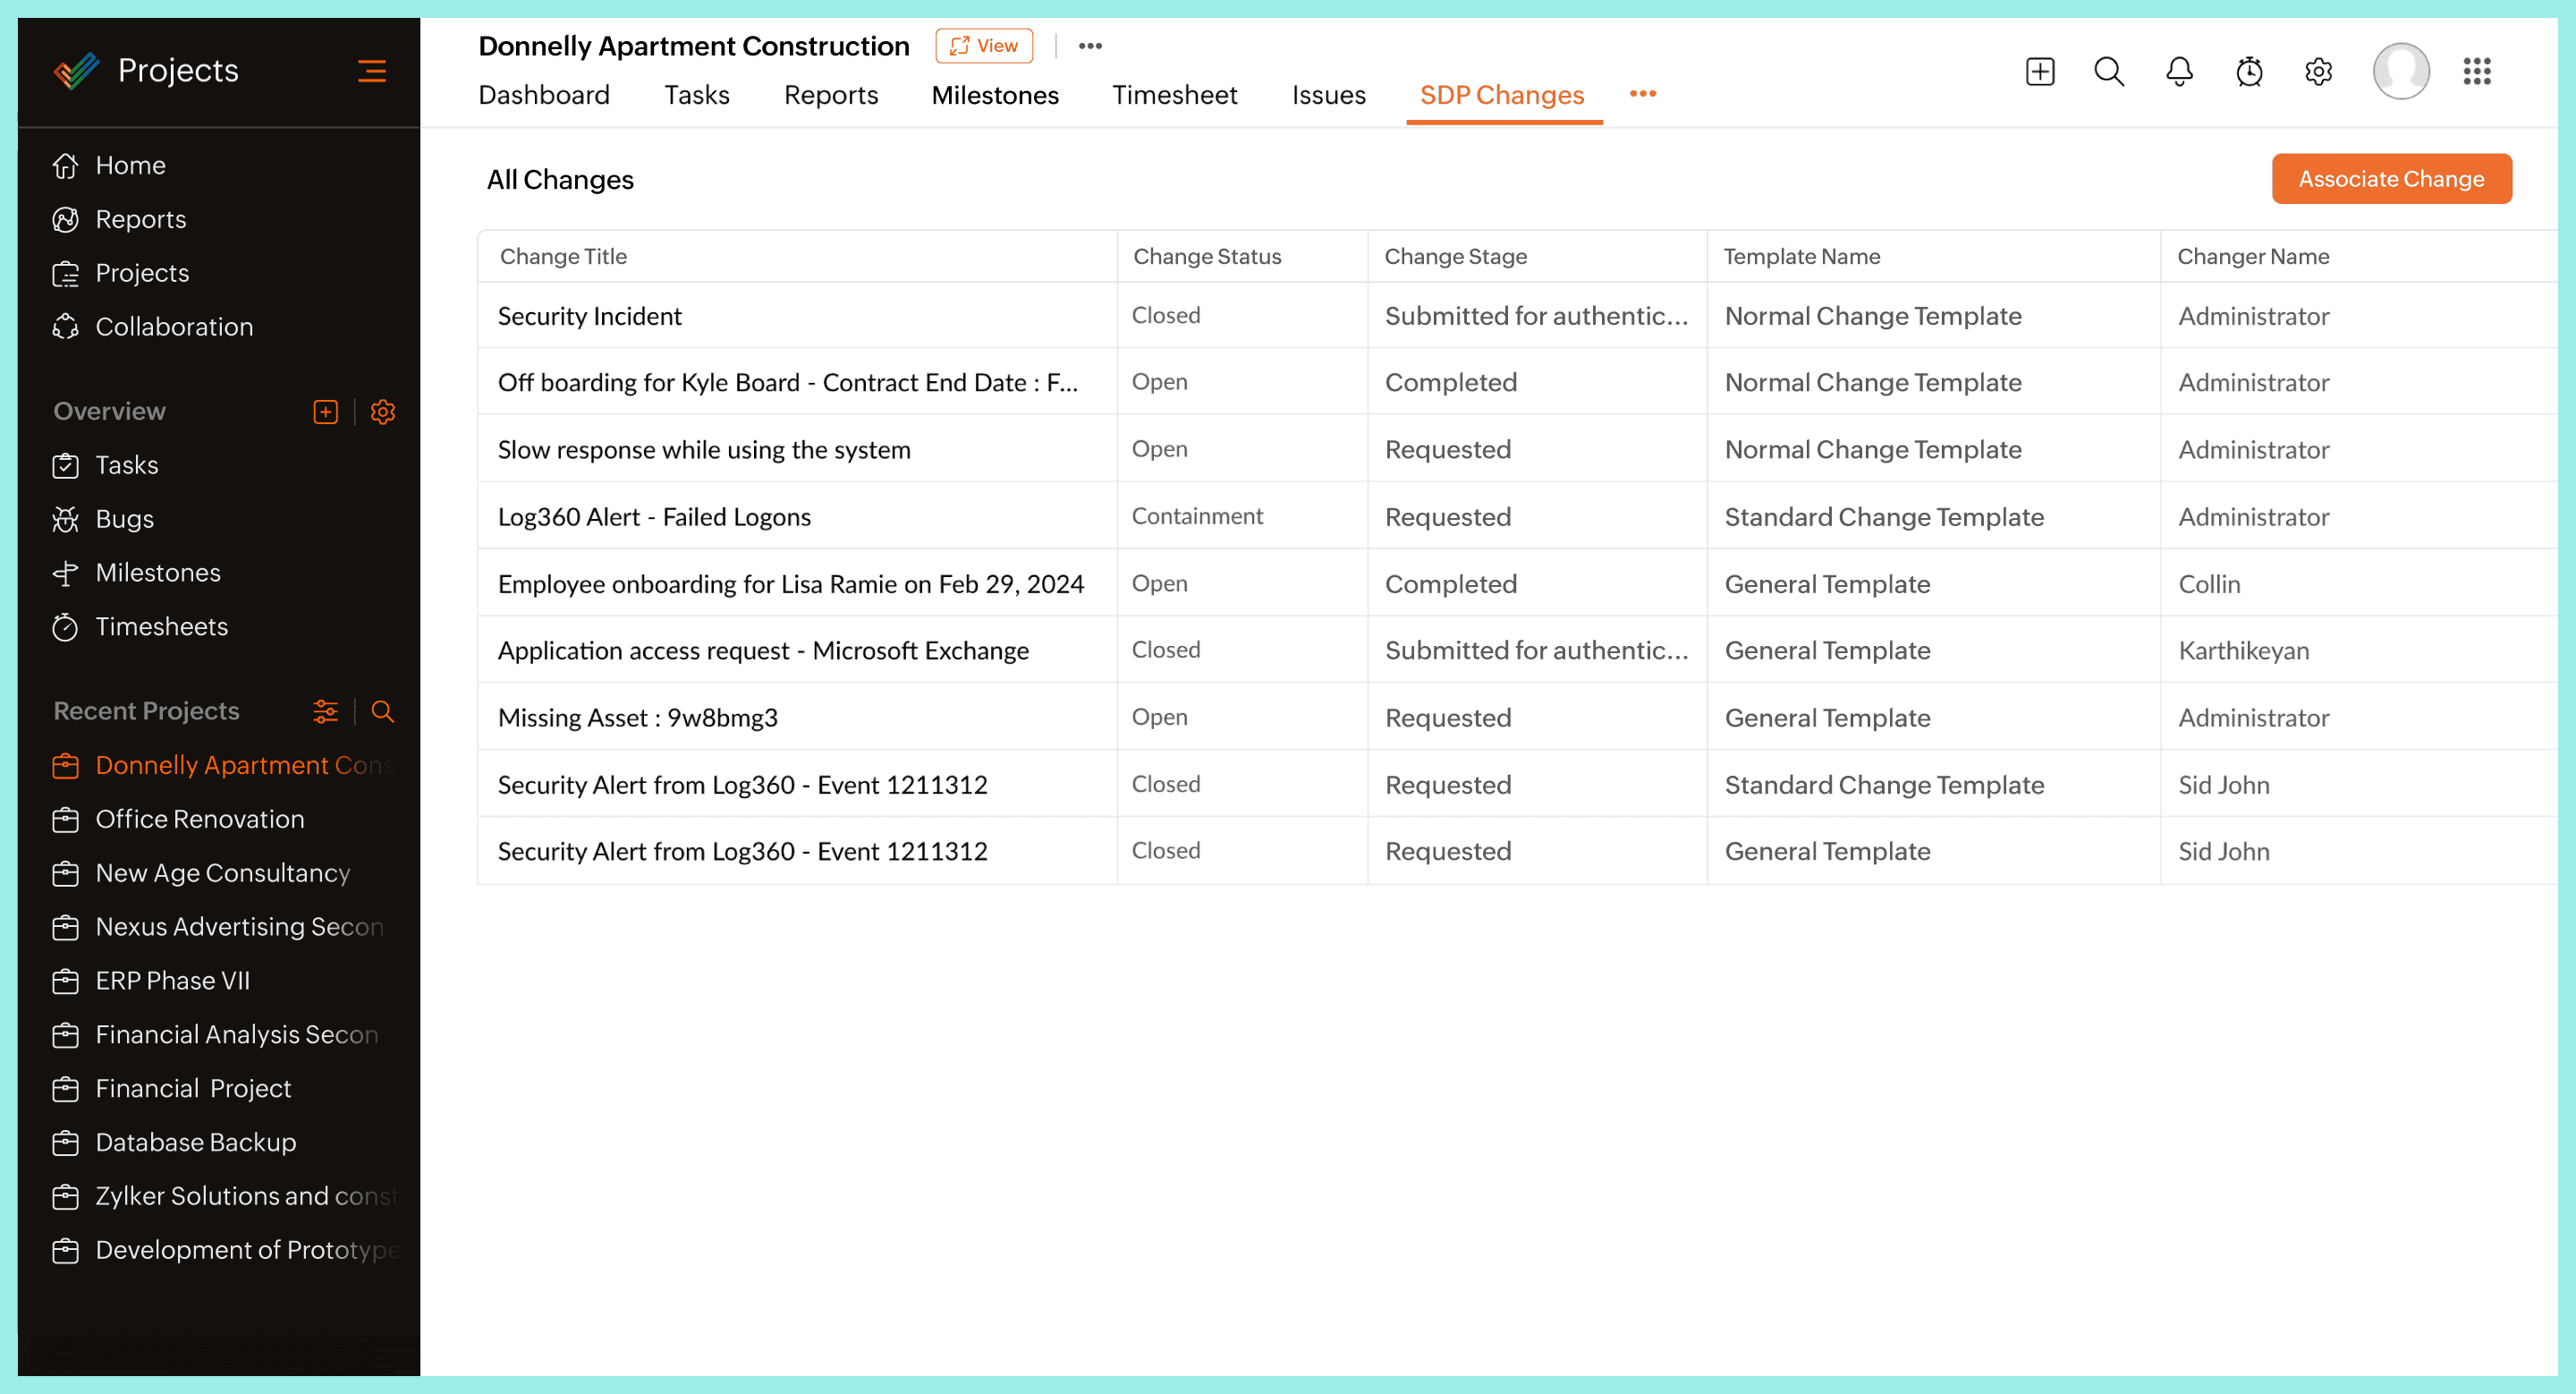
Task: Click the user profile avatar
Action: pos(2400,71)
